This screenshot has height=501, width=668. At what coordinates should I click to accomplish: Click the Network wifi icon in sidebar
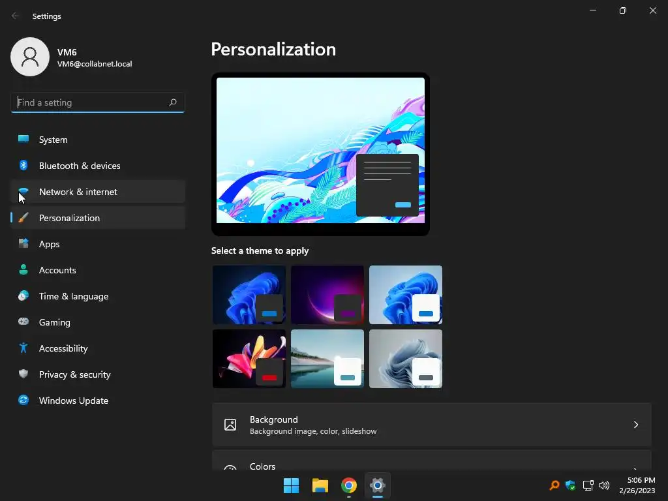point(23,191)
